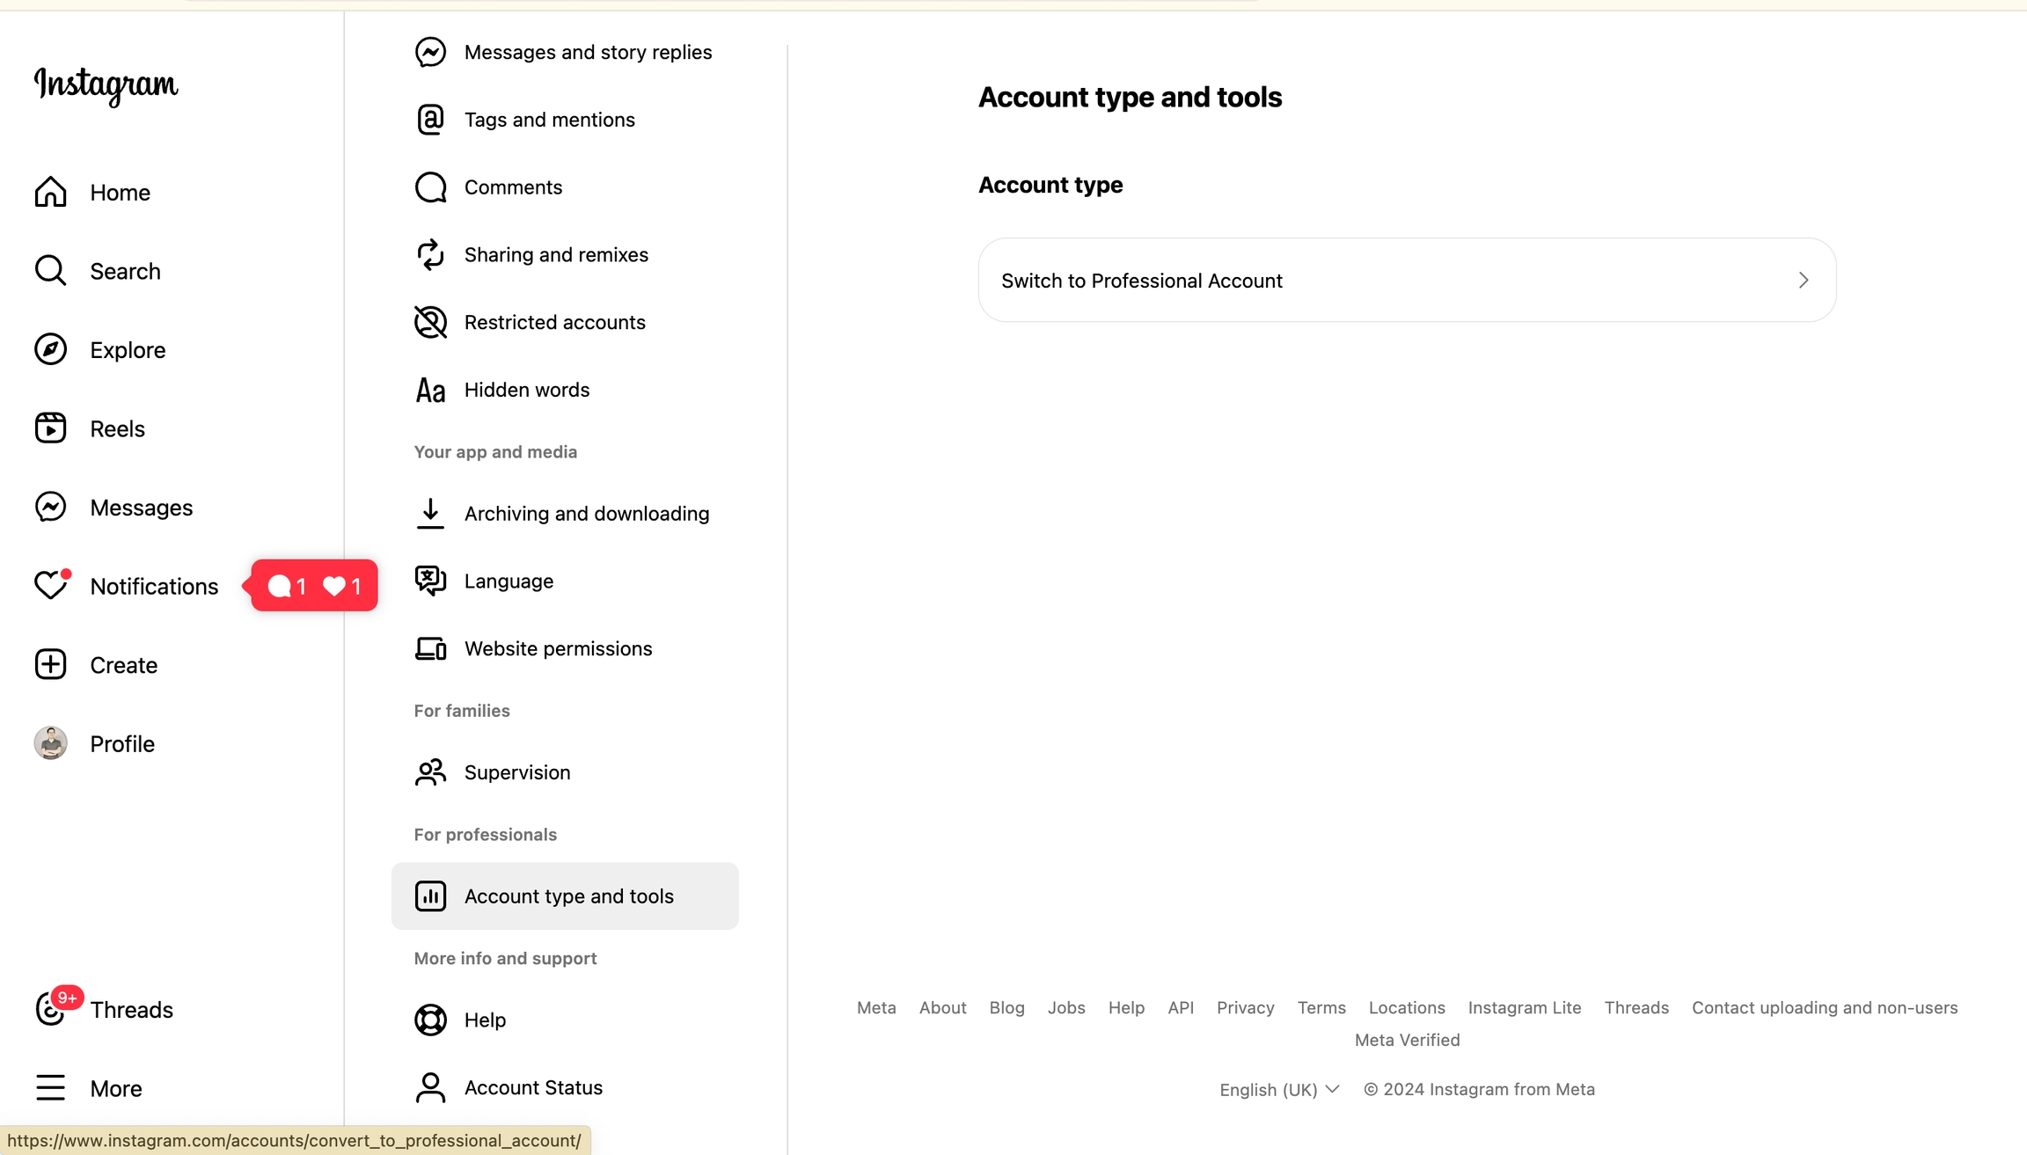The height and width of the screenshot is (1155, 2027).
Task: Click the Instagram logo
Action: point(106,85)
